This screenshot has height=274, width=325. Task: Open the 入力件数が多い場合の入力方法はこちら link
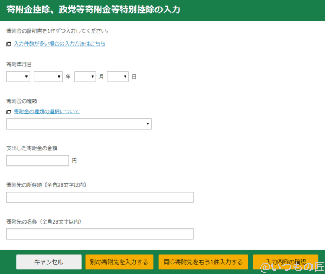pyautogui.click(x=59, y=43)
